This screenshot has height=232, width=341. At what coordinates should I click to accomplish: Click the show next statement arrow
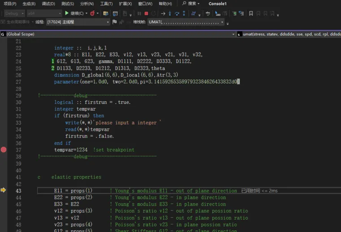[x=163, y=13]
